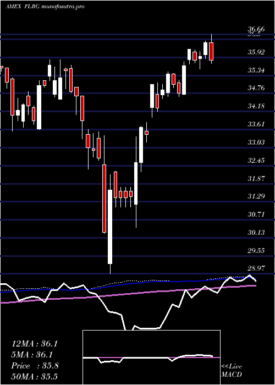
Task: Select the 31.87 price axis label
Action: (256, 179)
